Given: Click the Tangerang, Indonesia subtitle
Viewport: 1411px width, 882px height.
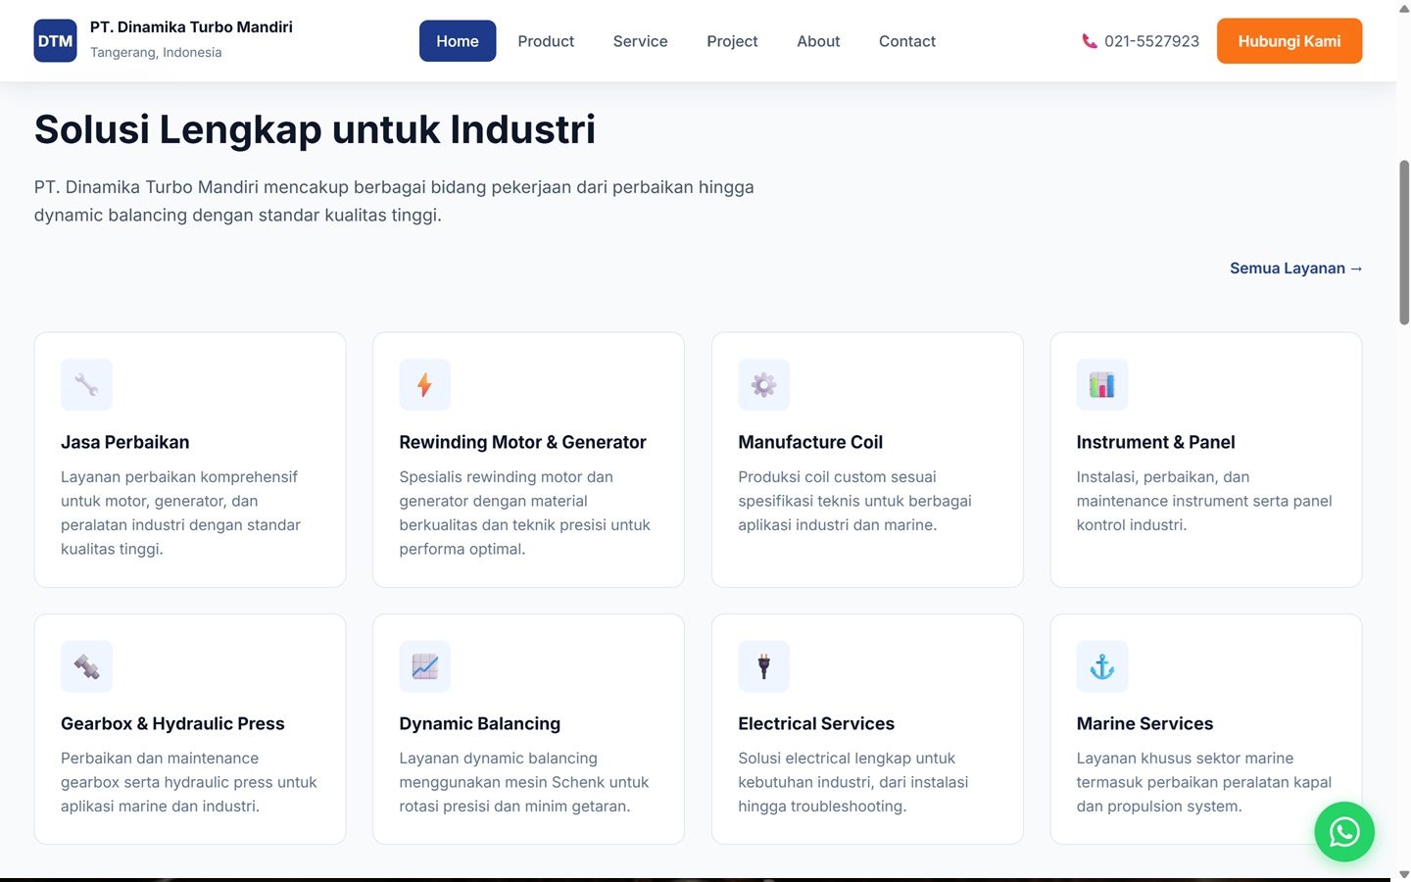Looking at the screenshot, I should pyautogui.click(x=156, y=53).
